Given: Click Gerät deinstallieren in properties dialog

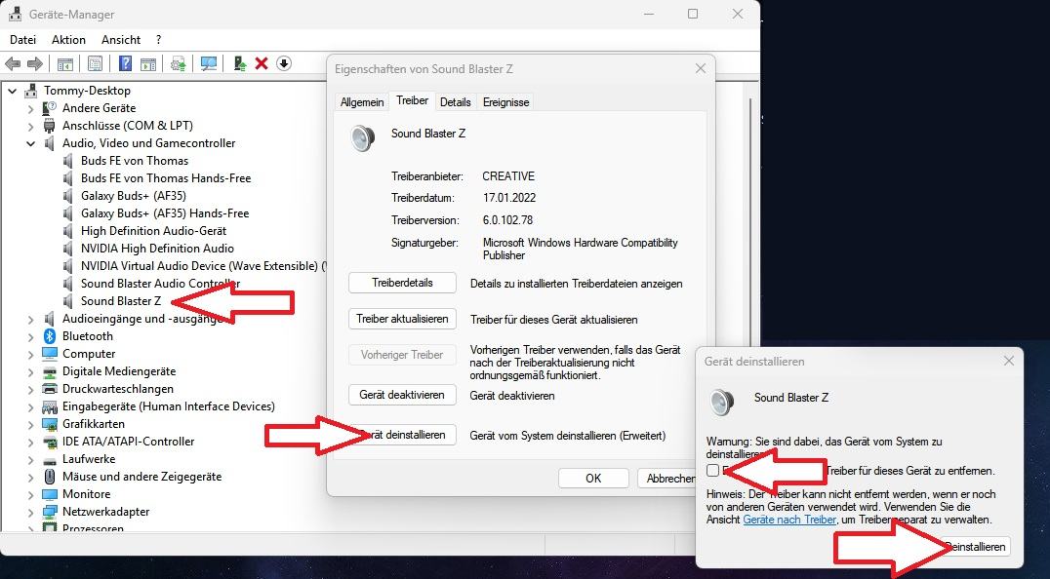Looking at the screenshot, I should pos(402,436).
